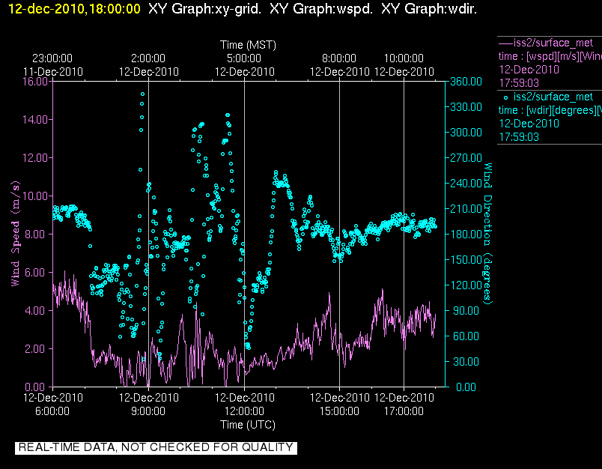Screen dimensions: 602x469
Task: Click the 8:00:00 MST top tick label
Action: (339, 58)
